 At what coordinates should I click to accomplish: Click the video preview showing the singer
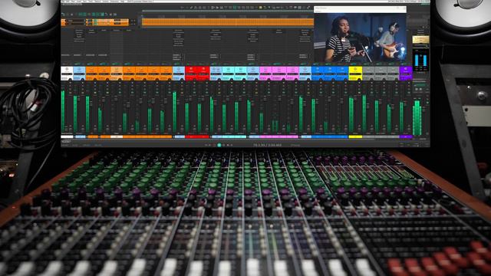point(360,38)
